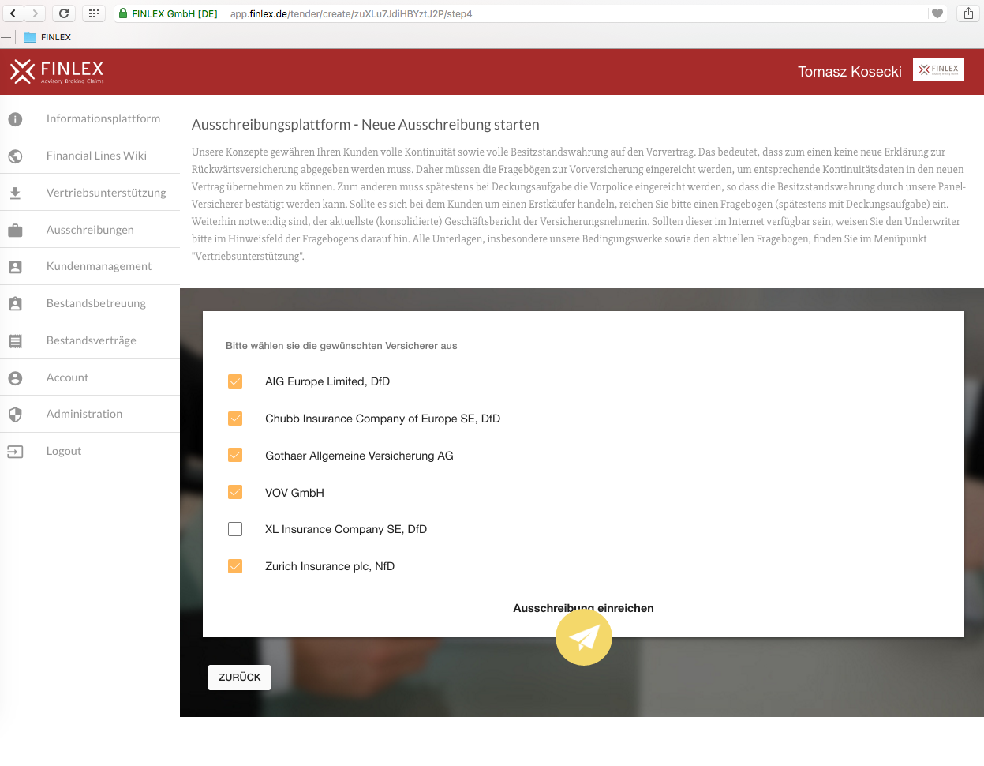Screen dimensions: 984x766
Task: Click the Gothaer Allgemeine Versicherung AG label
Action: click(359, 456)
